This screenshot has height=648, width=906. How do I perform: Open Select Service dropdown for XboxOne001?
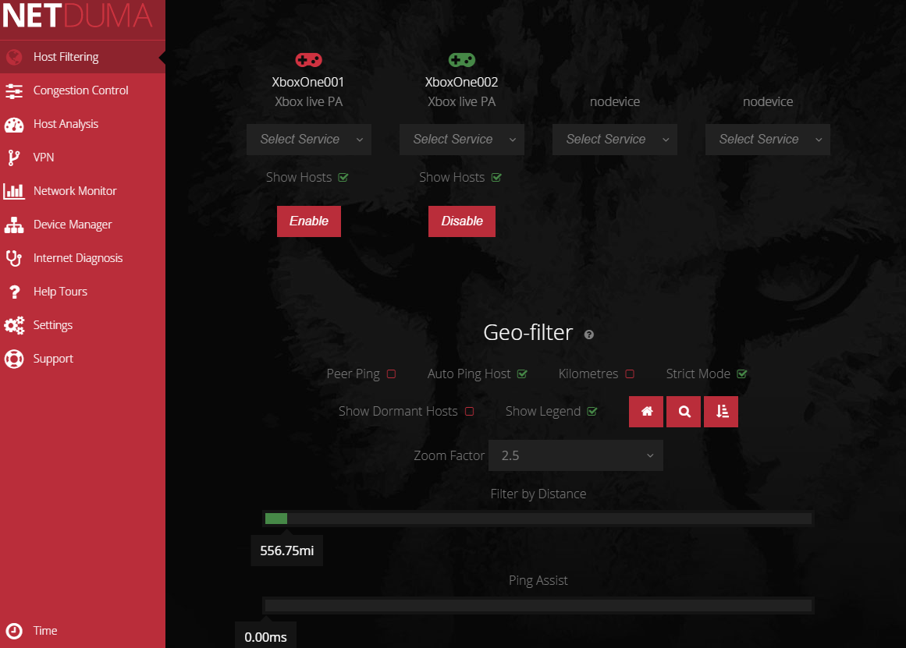point(308,139)
